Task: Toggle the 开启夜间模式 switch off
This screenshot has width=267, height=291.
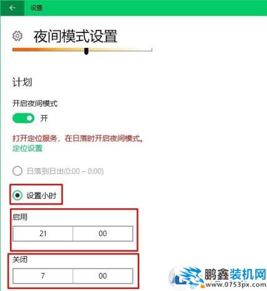Action: [x=23, y=118]
